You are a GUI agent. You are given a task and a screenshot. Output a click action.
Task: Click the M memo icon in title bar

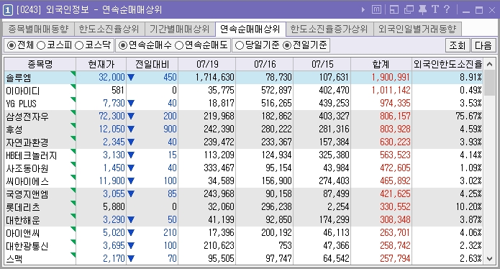pos(376,9)
